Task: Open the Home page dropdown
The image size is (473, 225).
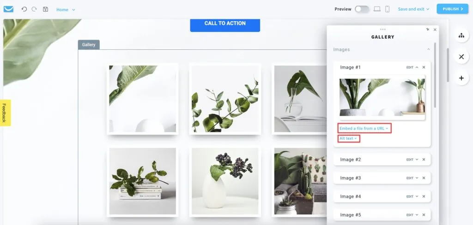Action: 66,10
